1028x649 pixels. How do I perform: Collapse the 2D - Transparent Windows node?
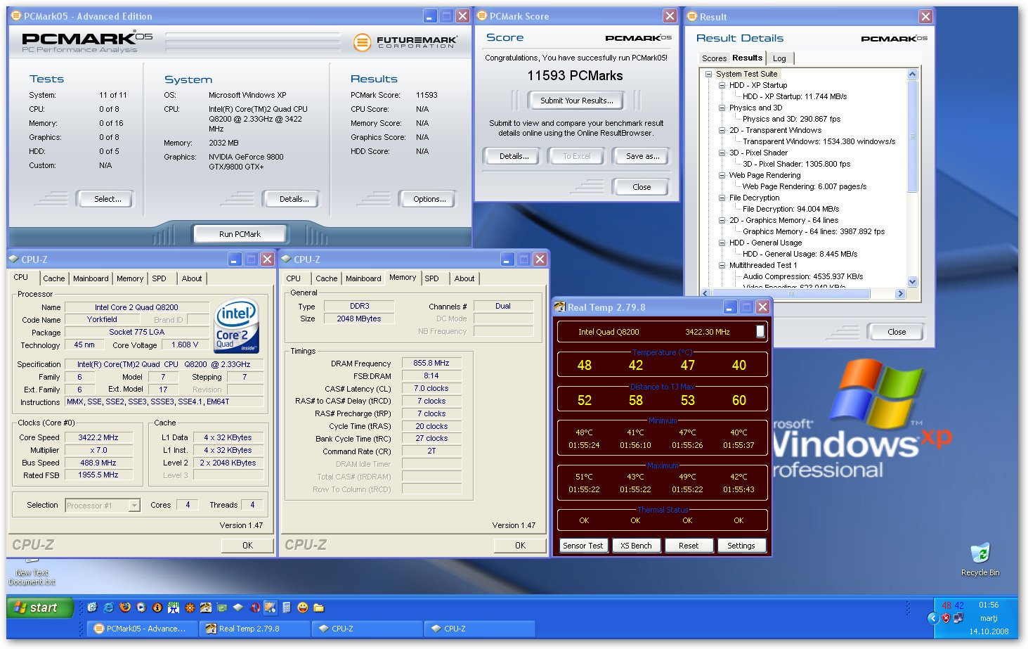pos(722,130)
